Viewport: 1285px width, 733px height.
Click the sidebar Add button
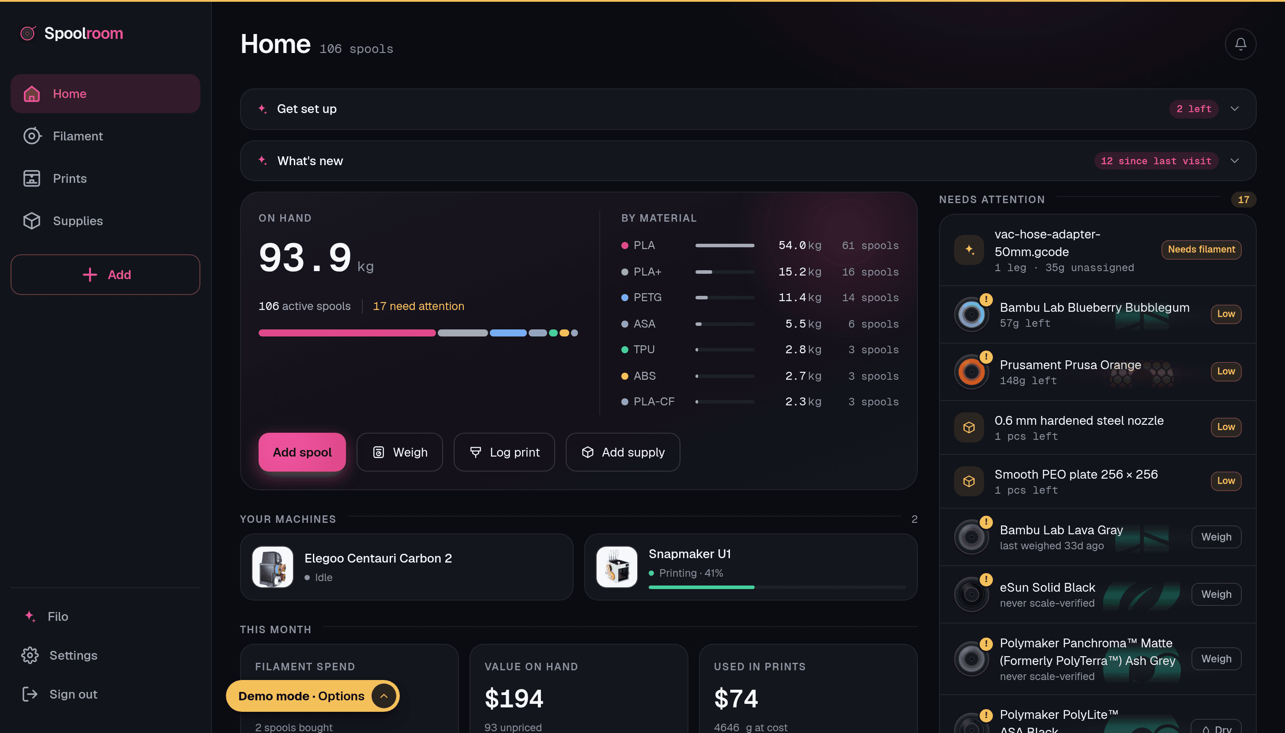(105, 274)
